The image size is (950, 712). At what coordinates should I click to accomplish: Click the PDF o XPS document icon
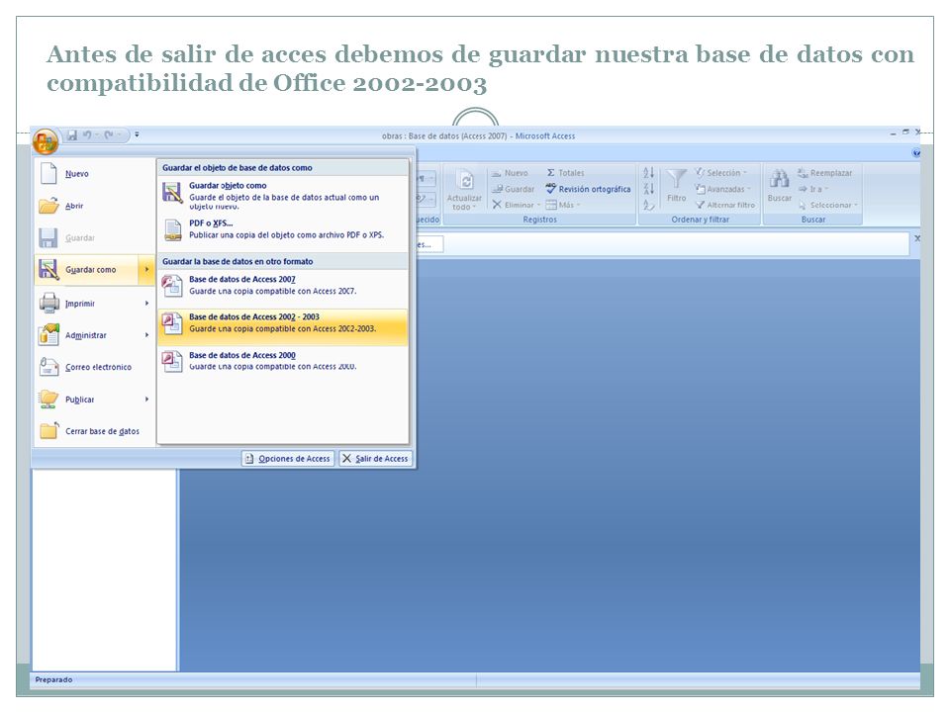pyautogui.click(x=172, y=230)
